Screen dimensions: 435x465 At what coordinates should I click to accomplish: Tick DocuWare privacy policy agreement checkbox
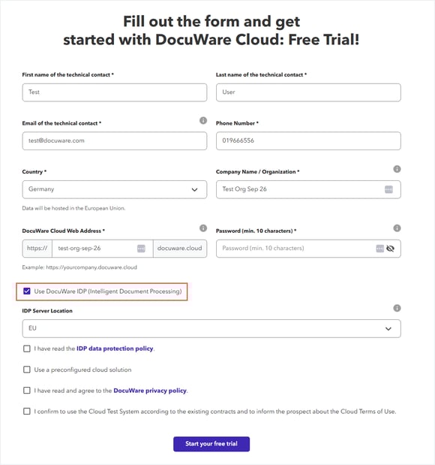pos(27,391)
